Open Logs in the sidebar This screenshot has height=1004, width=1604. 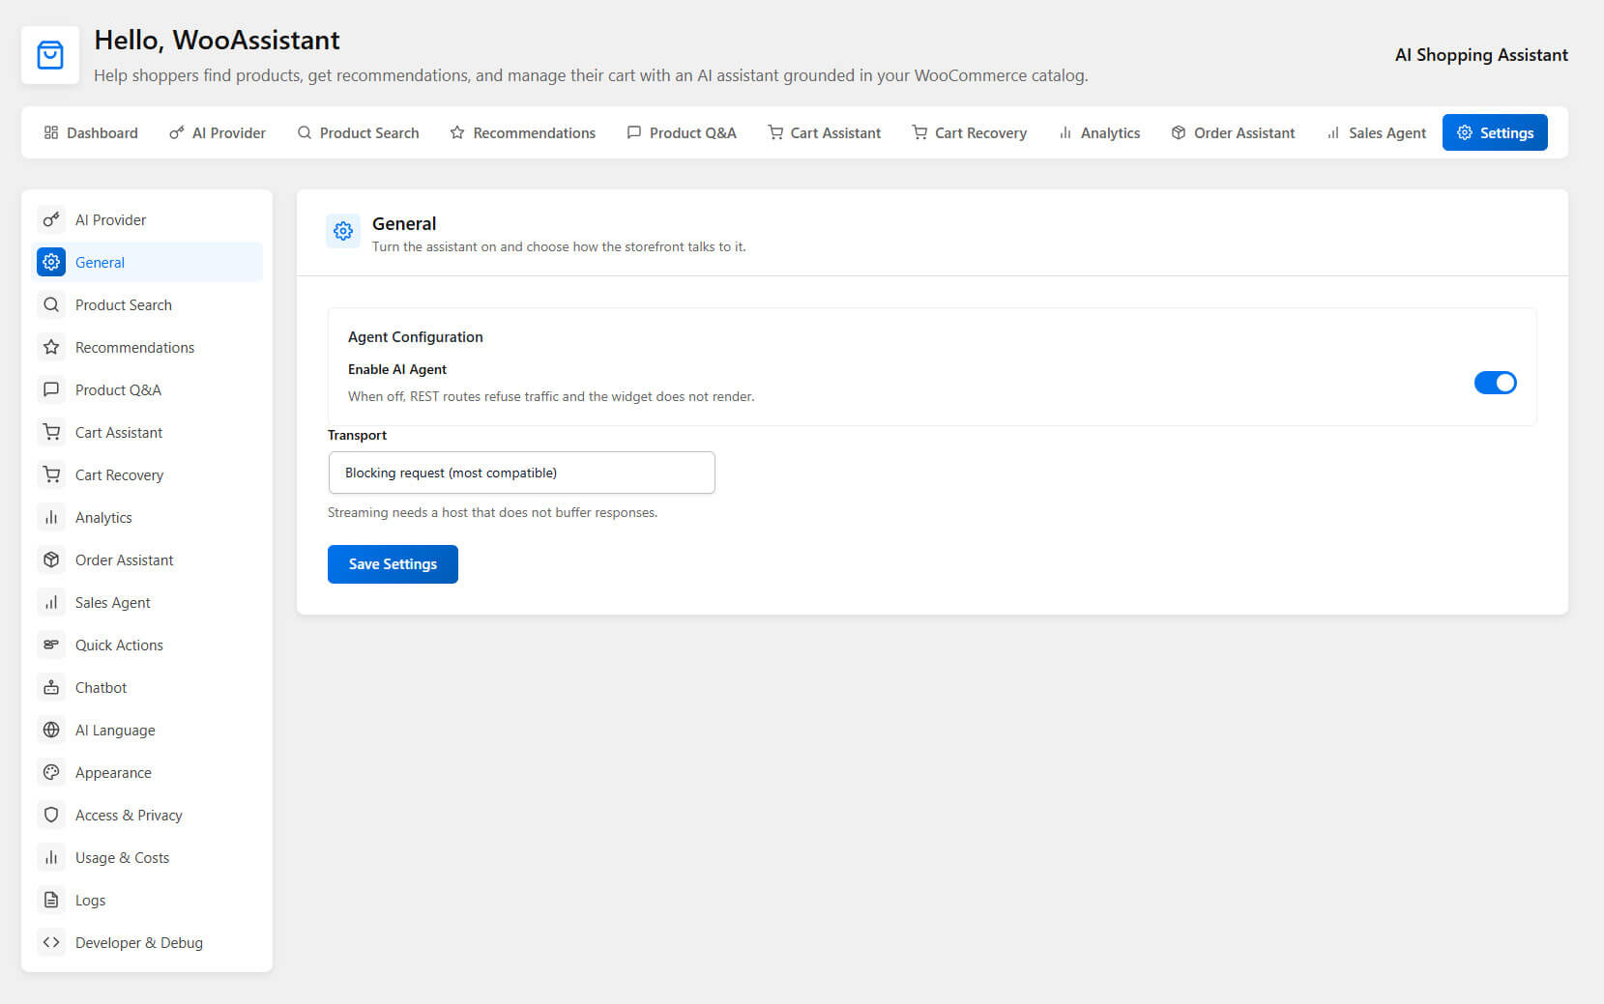[149, 900]
